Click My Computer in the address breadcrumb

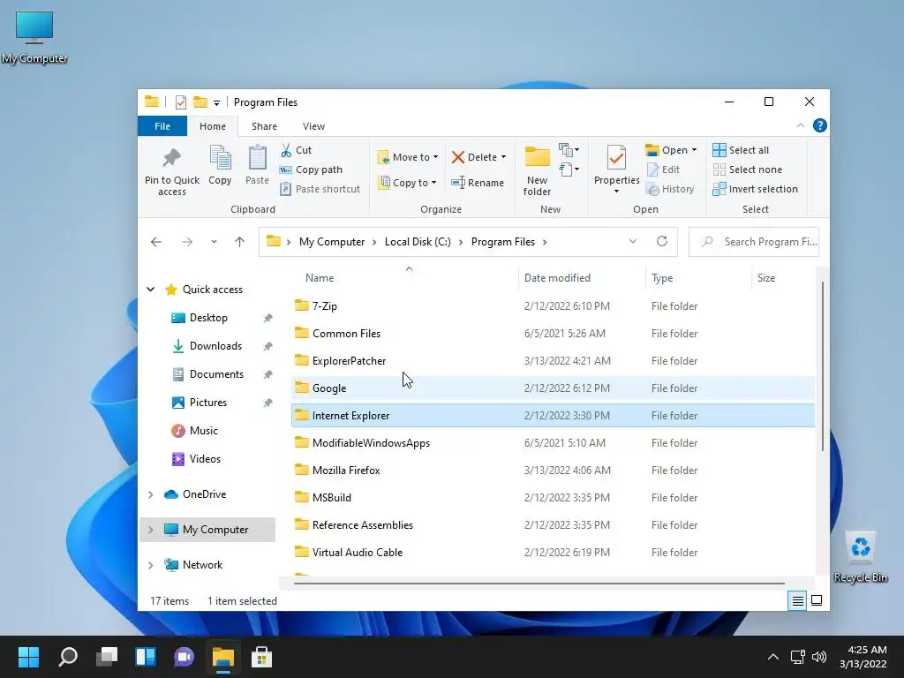point(332,242)
